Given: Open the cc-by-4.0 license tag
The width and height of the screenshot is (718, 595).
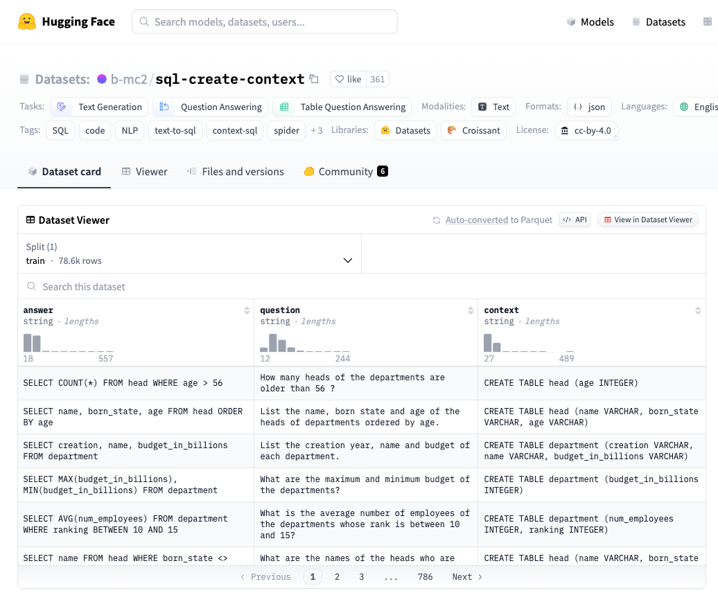Looking at the screenshot, I should (x=586, y=130).
